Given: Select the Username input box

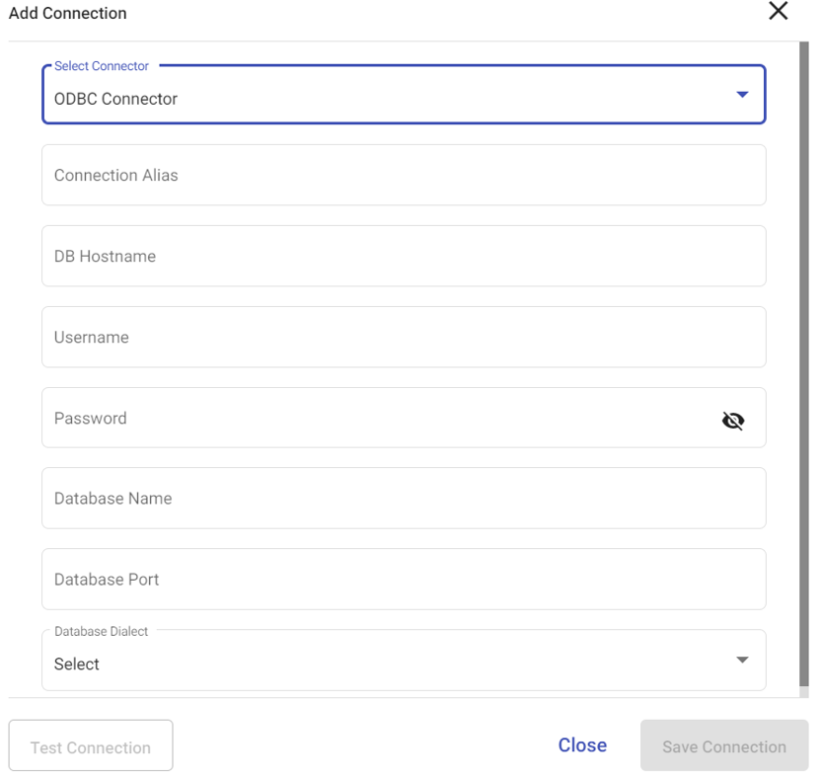Looking at the screenshot, I should [404, 338].
